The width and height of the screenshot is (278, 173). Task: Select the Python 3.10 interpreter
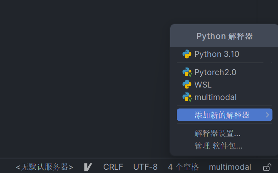tap(224, 54)
